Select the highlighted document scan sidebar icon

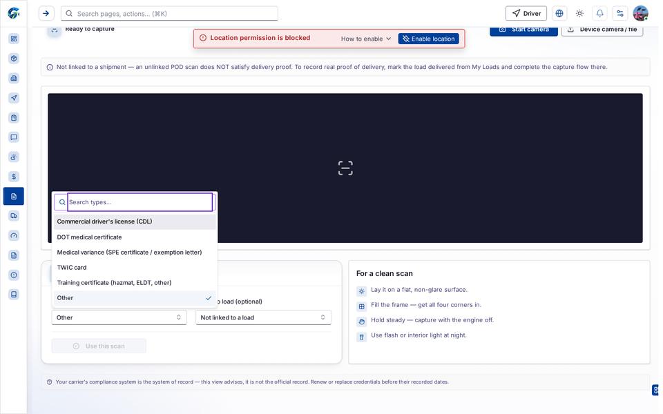14,197
